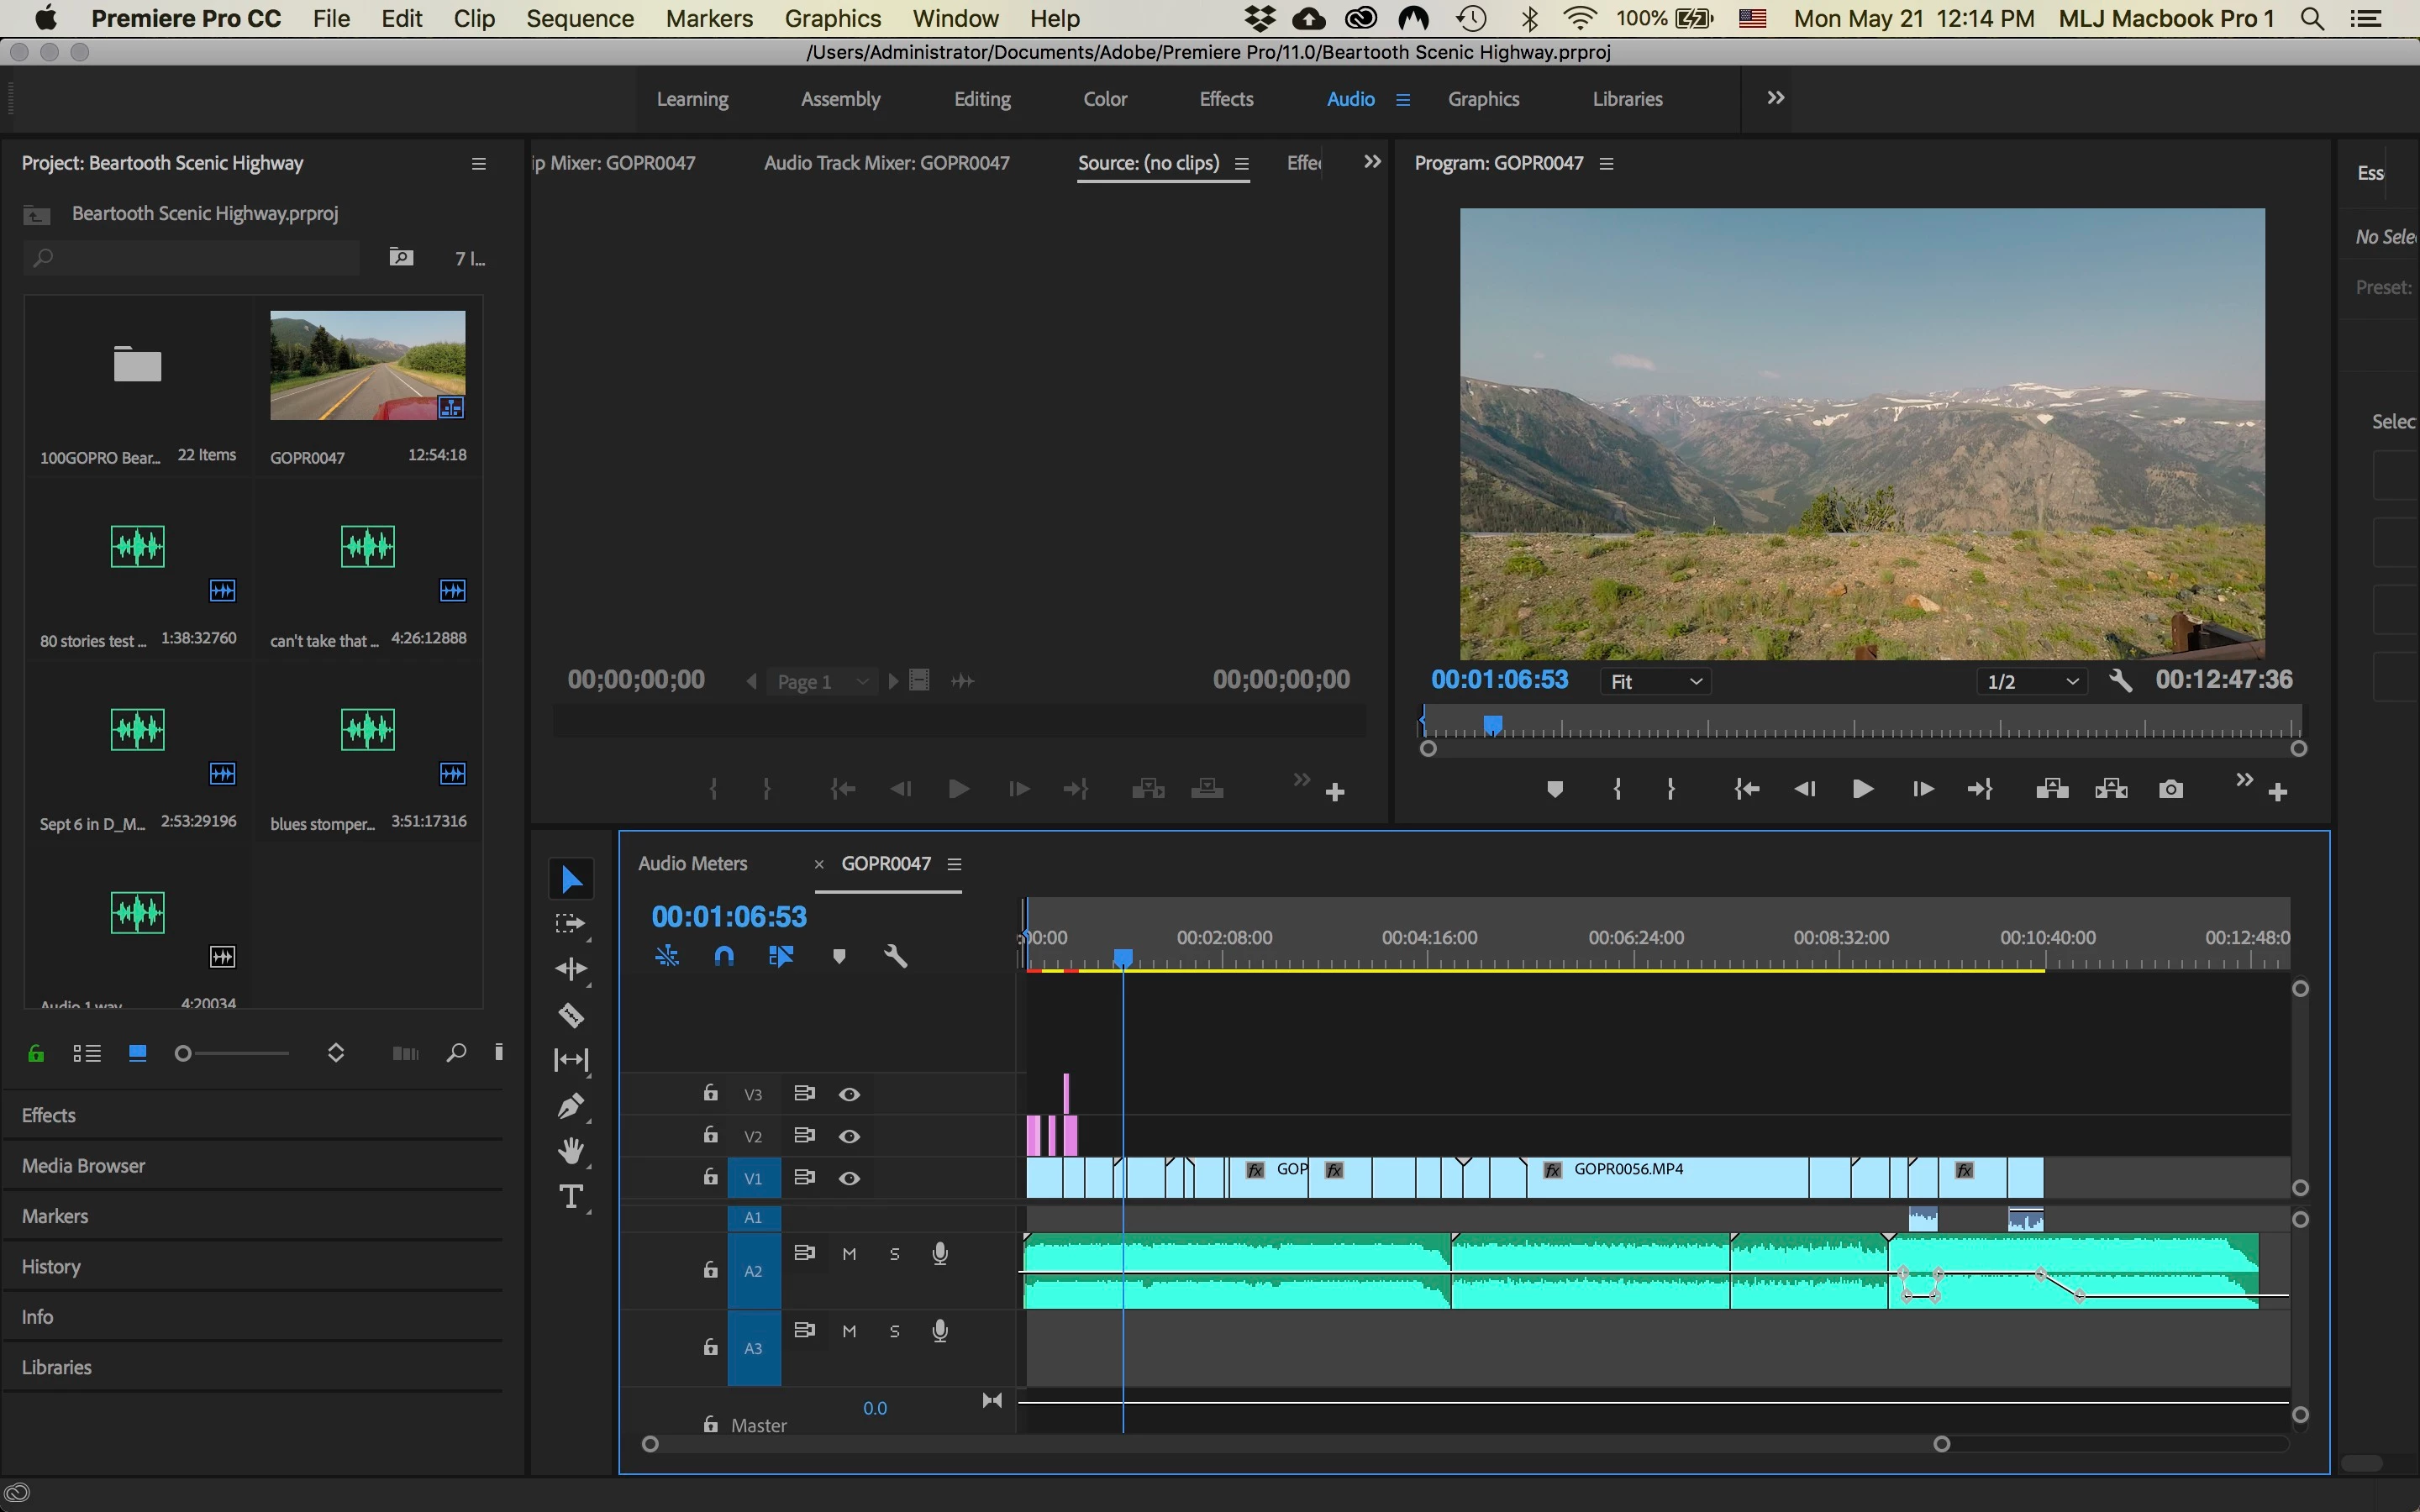Click Export Frame camera icon
2420x1512 pixels.
(x=2170, y=790)
